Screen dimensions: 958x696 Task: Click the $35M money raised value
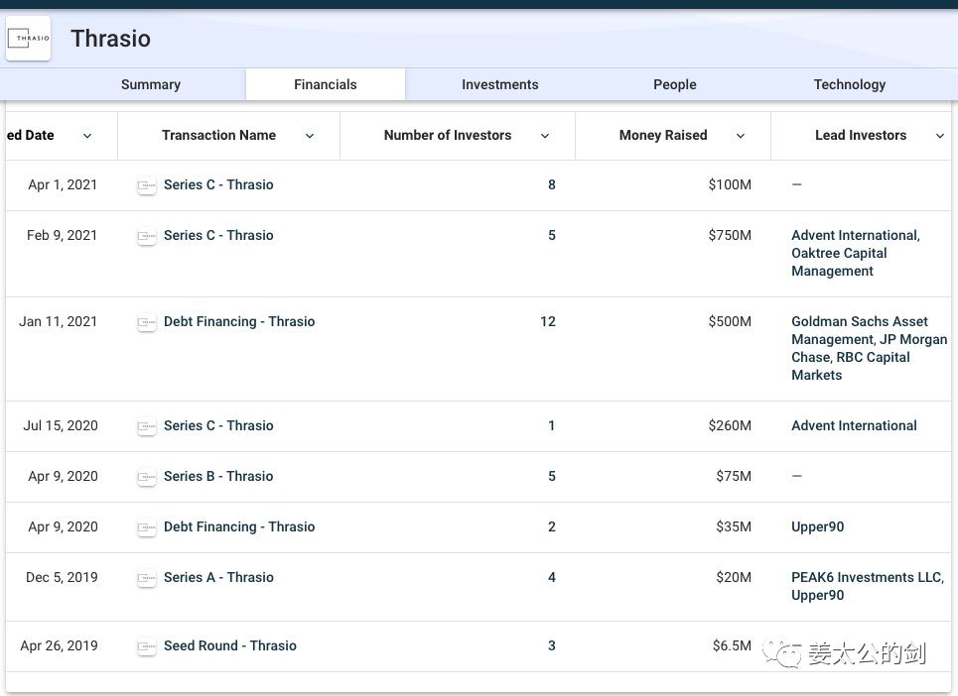pyautogui.click(x=734, y=527)
